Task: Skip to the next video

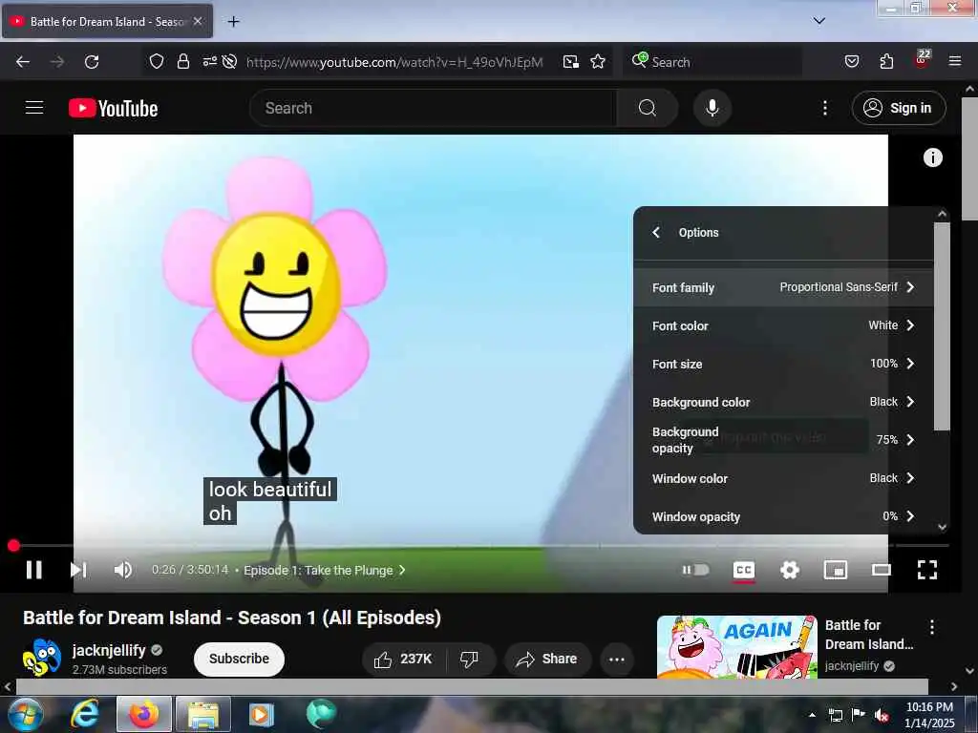Action: tap(78, 570)
